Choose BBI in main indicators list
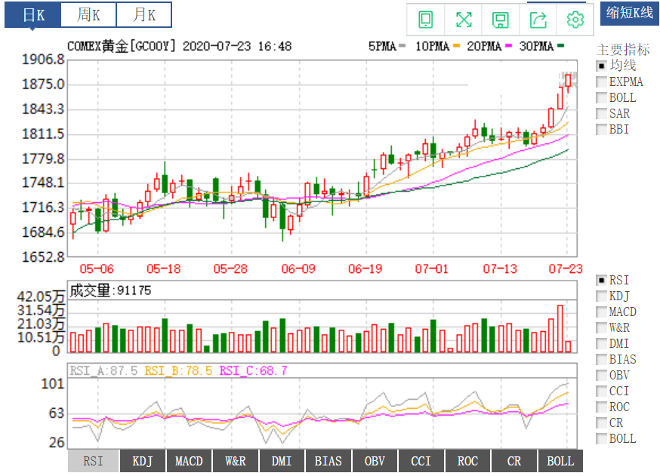Viewport: 660px width, 476px height. (x=601, y=130)
